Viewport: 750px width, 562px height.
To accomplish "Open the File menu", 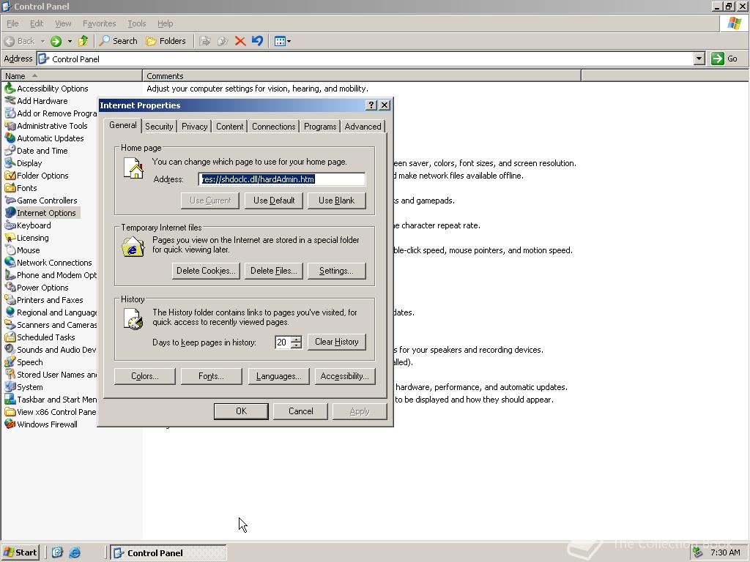I will point(12,23).
